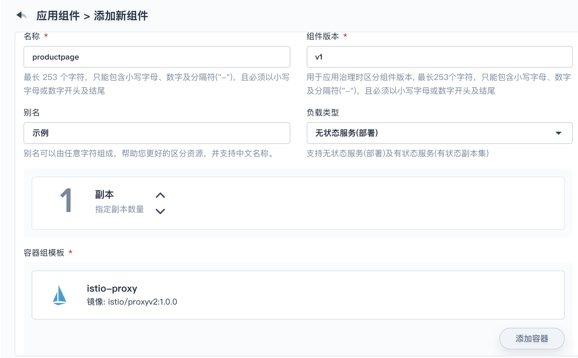Click the 副本 label
This screenshot has width=578, height=358.
pyautogui.click(x=104, y=194)
